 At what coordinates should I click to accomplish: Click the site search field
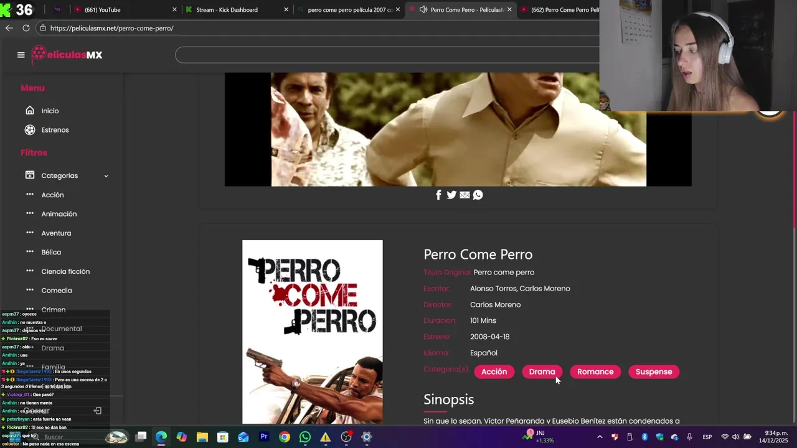coord(387,55)
